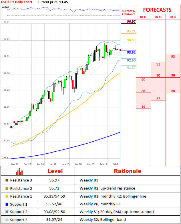Click the FORECASTS heading
The height and width of the screenshot is (224, 181).
pos(157,10)
